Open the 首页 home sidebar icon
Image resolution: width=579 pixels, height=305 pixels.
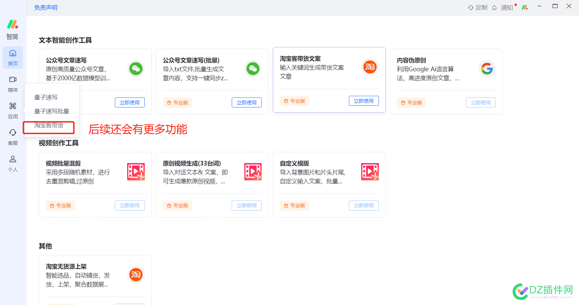(x=13, y=57)
